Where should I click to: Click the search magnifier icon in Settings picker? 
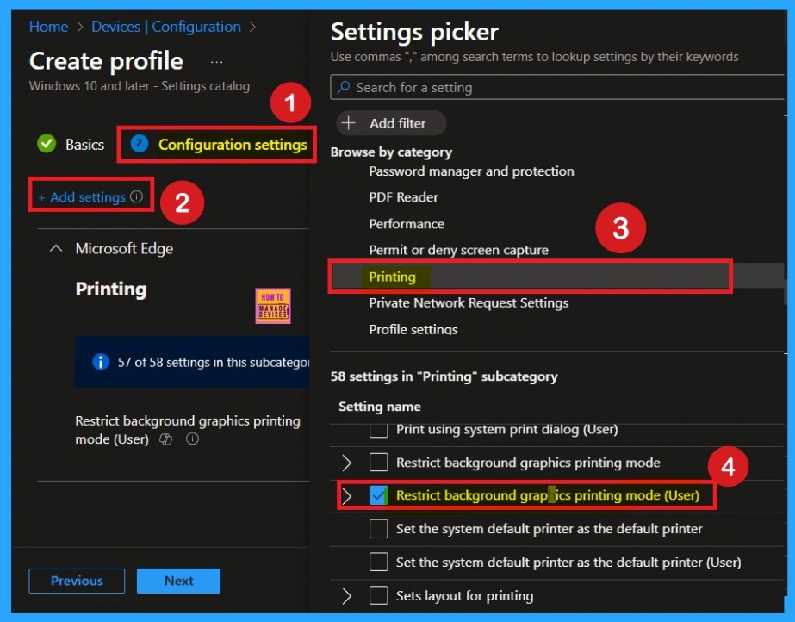point(344,87)
